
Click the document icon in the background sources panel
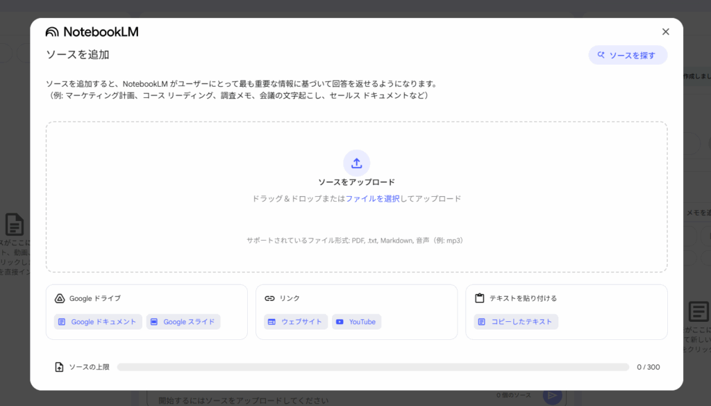(x=15, y=225)
